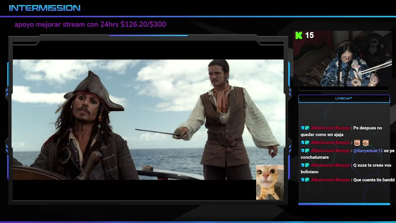Click the "quedar como wn ajaja" text
This screenshot has width=396, height=223.
[322, 135]
